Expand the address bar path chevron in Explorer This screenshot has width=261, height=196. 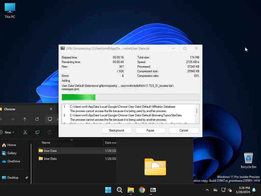coord(57,119)
